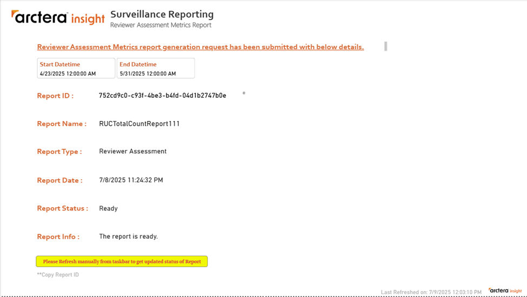Select the report name RUCTotalCountReport111
The height and width of the screenshot is (297, 527).
pyautogui.click(x=139, y=124)
